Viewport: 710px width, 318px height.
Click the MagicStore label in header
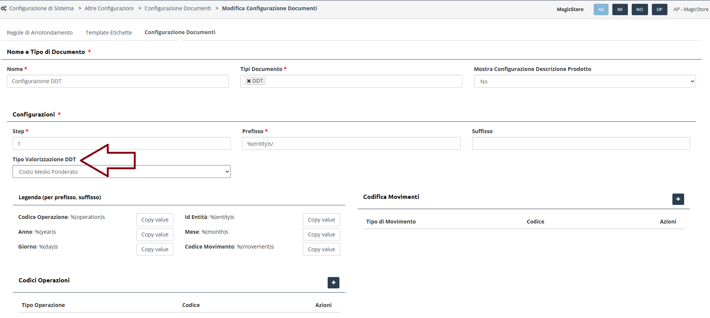(570, 9)
